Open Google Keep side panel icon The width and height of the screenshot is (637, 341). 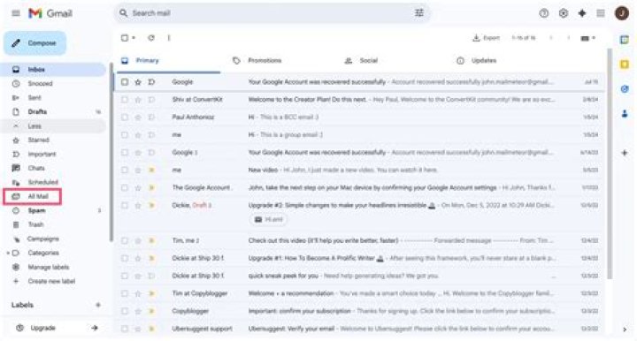pyautogui.click(x=625, y=64)
